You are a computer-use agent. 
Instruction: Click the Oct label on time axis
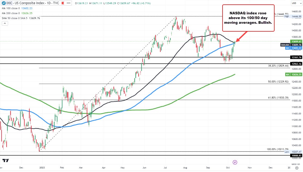228,168
